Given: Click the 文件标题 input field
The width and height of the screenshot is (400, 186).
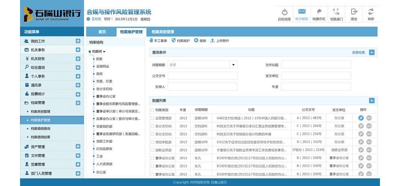Looking at the screenshot, I should coord(316,64).
